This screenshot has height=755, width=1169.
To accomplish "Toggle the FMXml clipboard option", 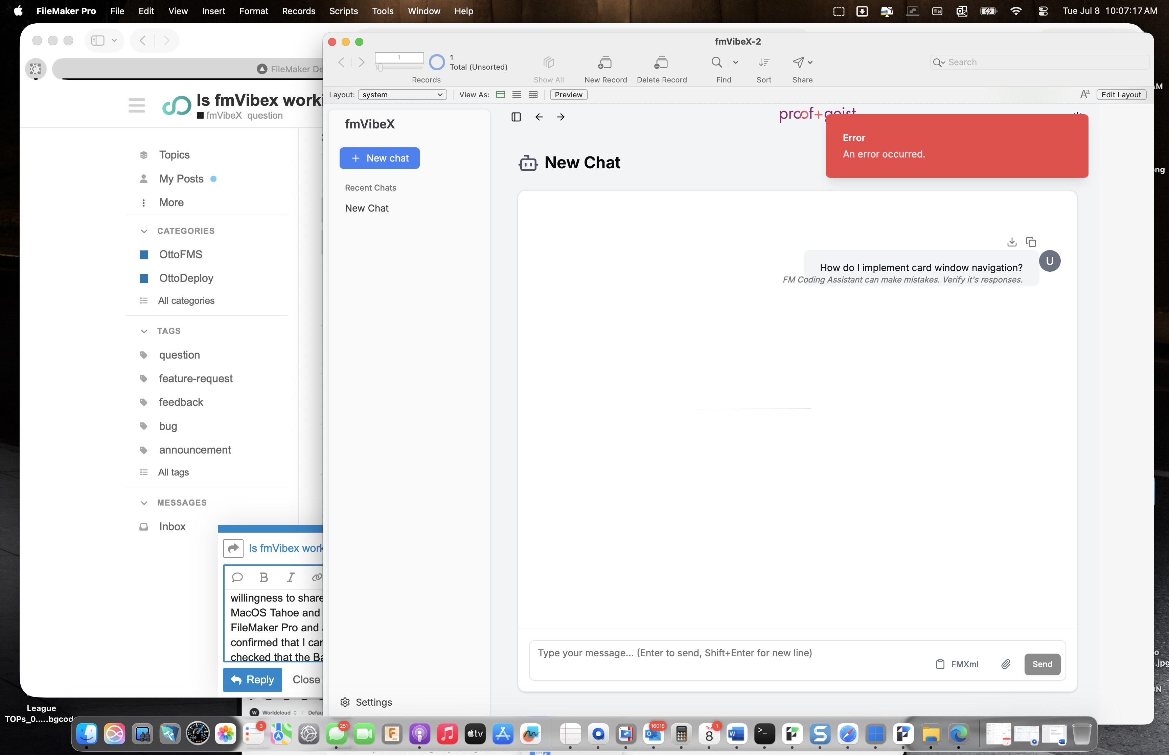I will coord(957,664).
